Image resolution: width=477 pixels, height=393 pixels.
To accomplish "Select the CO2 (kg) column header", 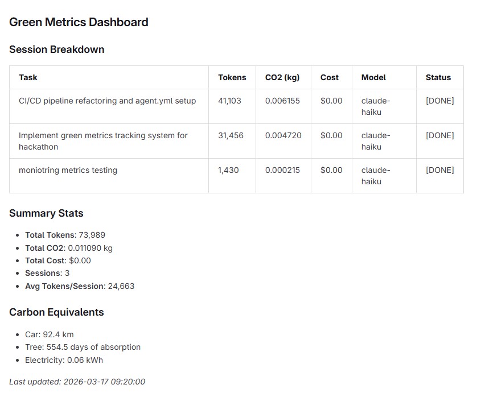I will tap(282, 77).
